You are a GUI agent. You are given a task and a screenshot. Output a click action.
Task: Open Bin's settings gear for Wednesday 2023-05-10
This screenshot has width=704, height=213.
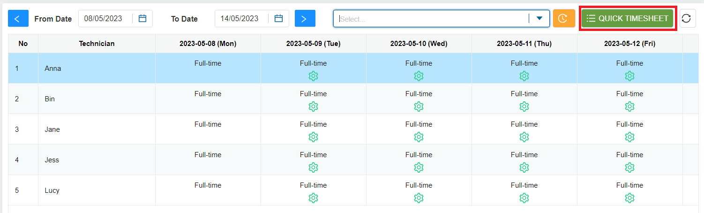(x=419, y=106)
